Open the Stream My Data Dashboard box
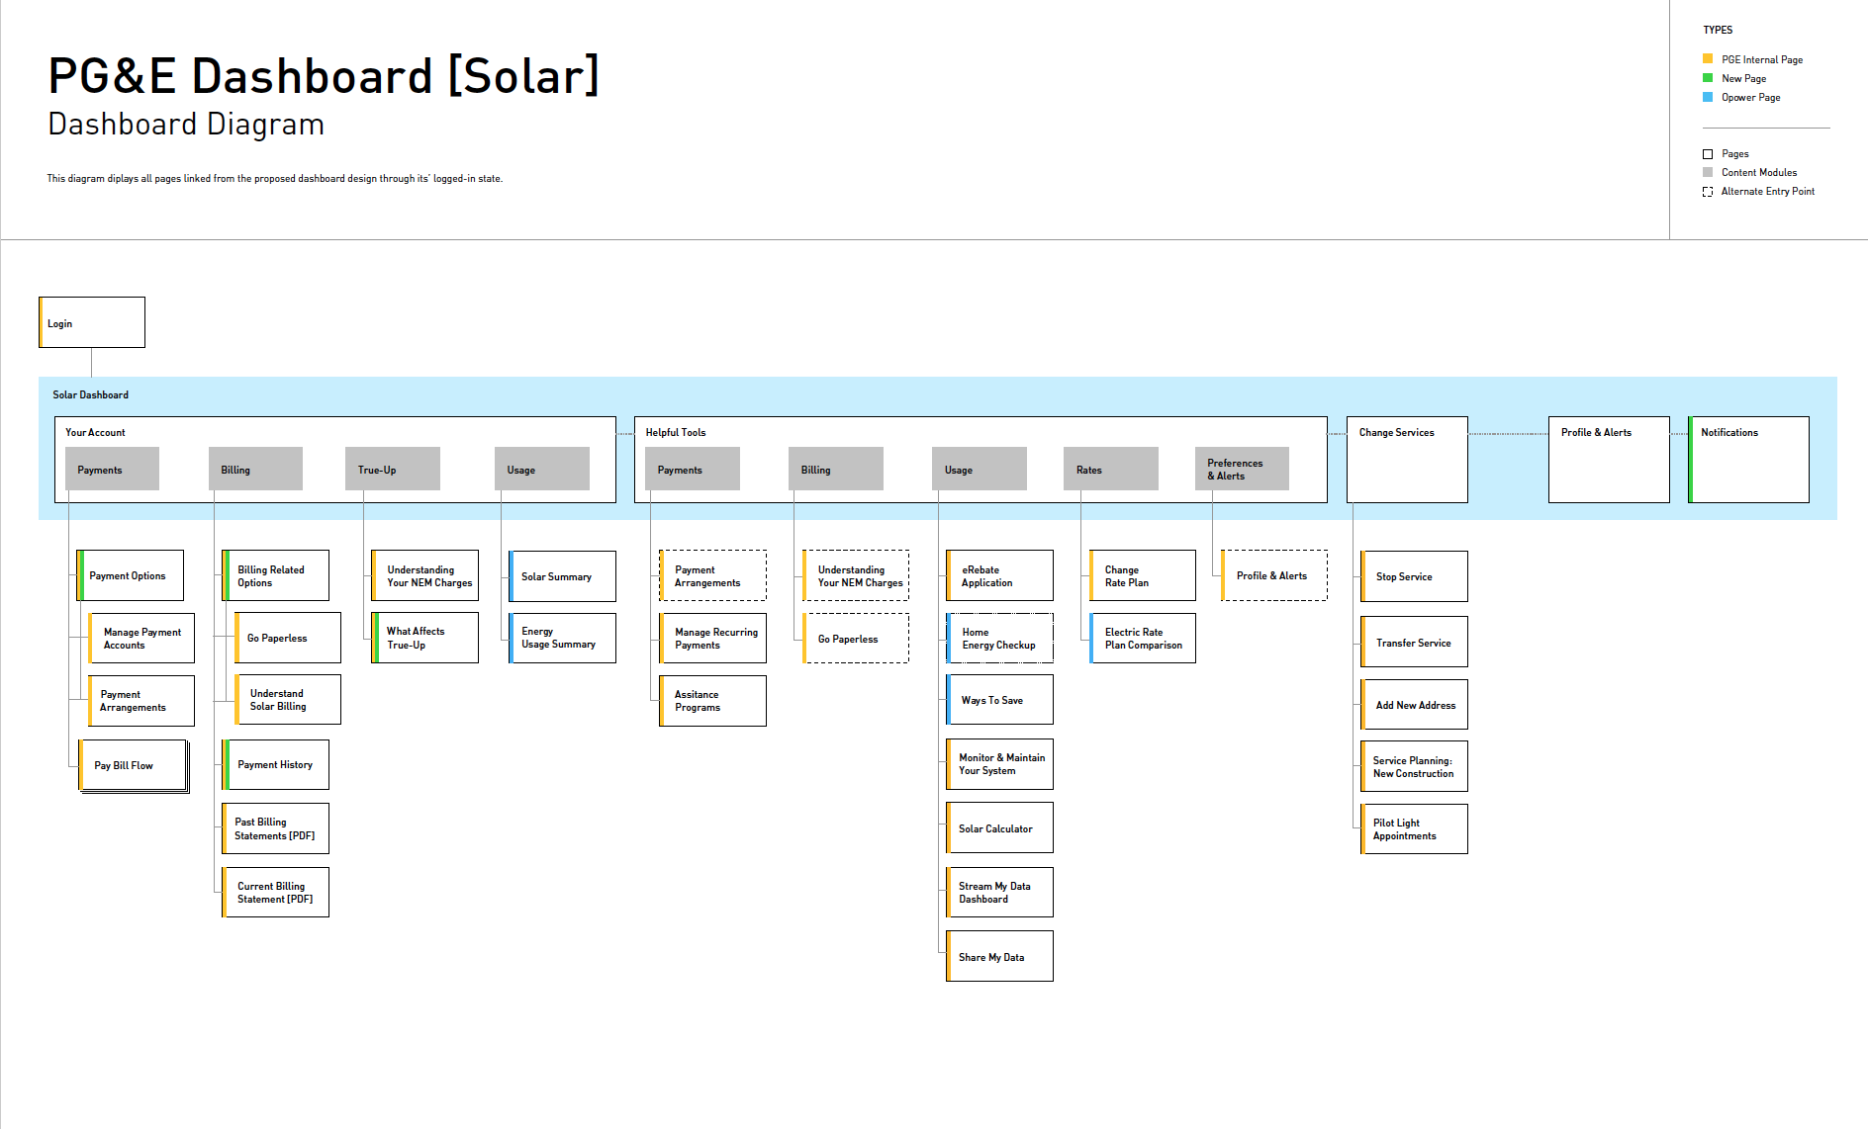1868x1129 pixels. 1000,892
